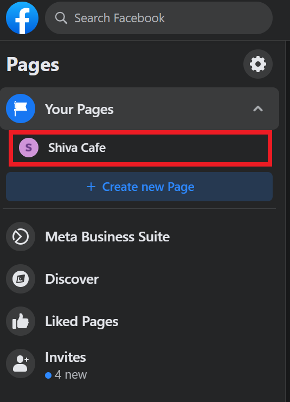Click the Your Pages header label

click(x=79, y=110)
